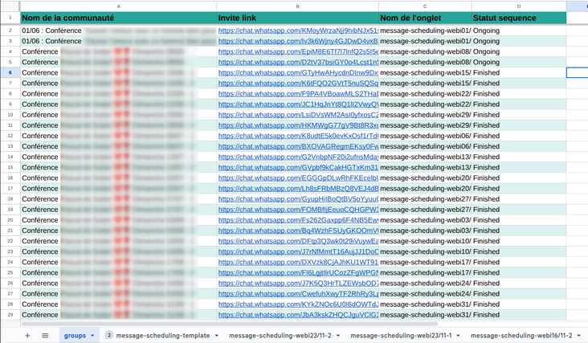
Task: Click the add new sheet plus icon
Action: point(27,335)
